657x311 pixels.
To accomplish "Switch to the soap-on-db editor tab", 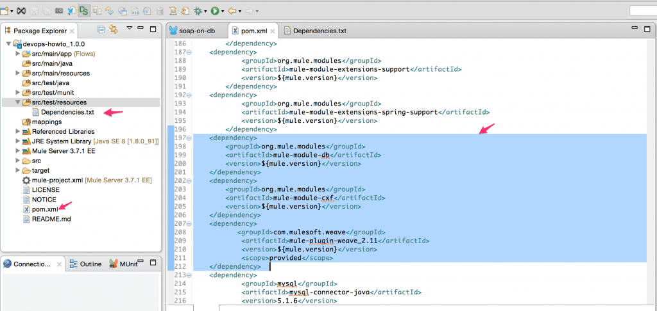I will [196, 31].
